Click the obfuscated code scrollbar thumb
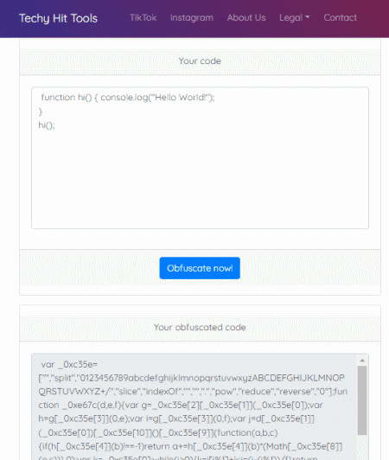Viewport: 389px width, 460px height. (x=362, y=400)
